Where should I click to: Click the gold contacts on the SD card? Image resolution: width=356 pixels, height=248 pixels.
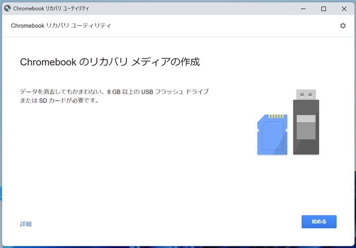[x=276, y=117]
